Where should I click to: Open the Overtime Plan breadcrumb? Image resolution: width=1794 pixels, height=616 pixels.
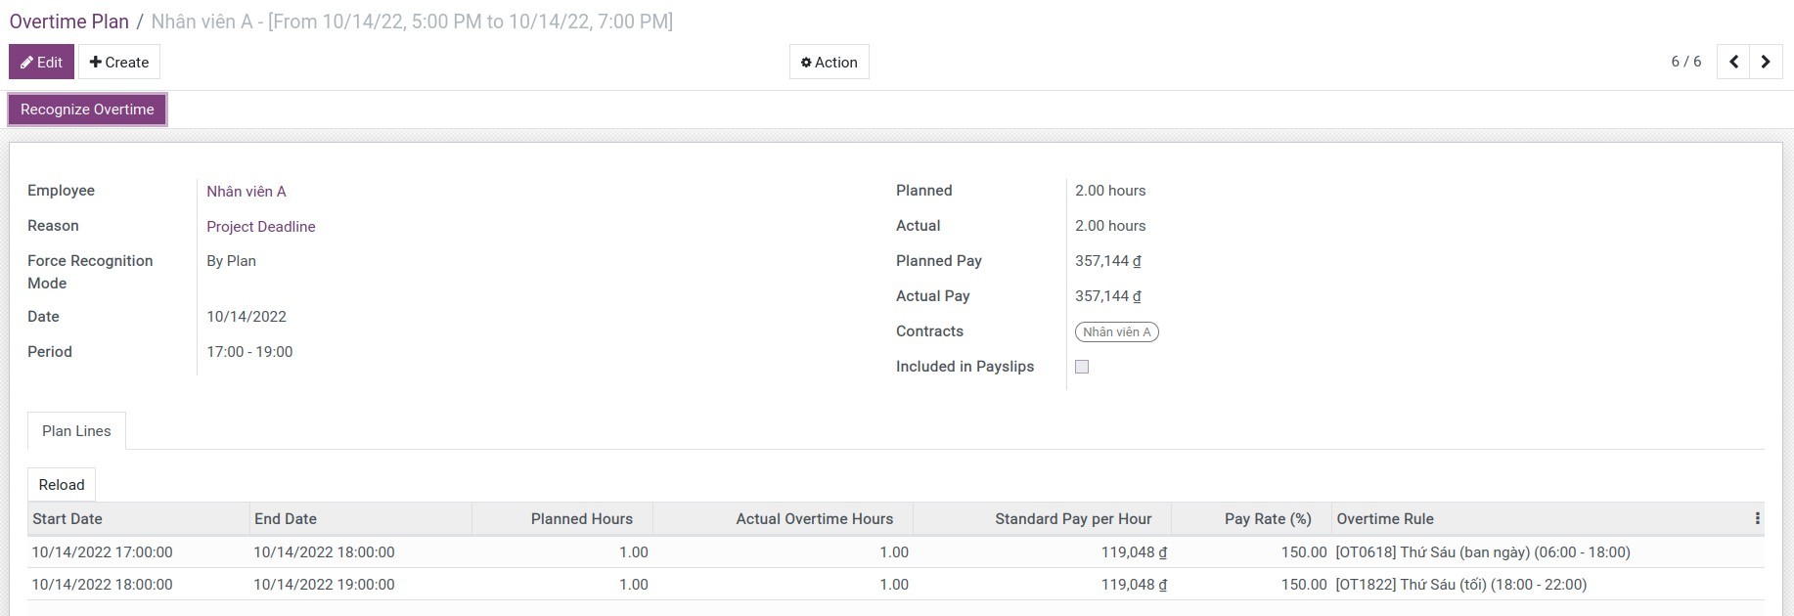point(69,22)
